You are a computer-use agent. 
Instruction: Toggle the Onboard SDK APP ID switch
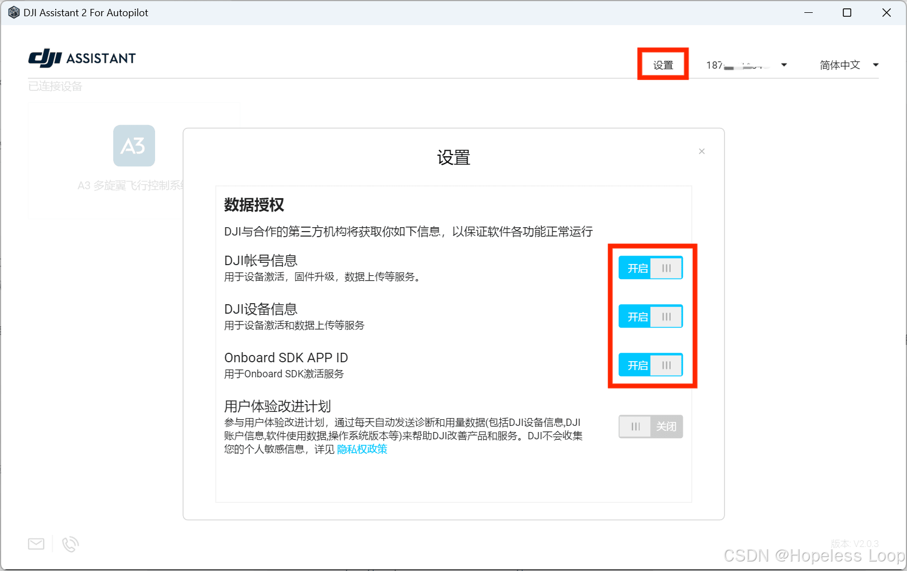pyautogui.click(x=650, y=365)
